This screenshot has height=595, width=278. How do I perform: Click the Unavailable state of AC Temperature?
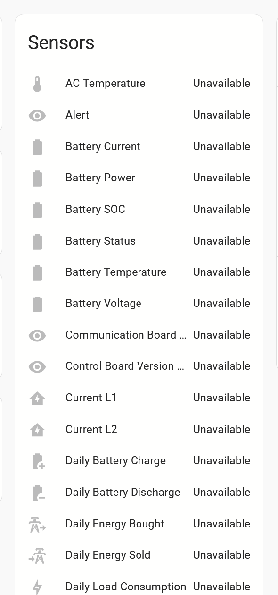click(x=221, y=84)
